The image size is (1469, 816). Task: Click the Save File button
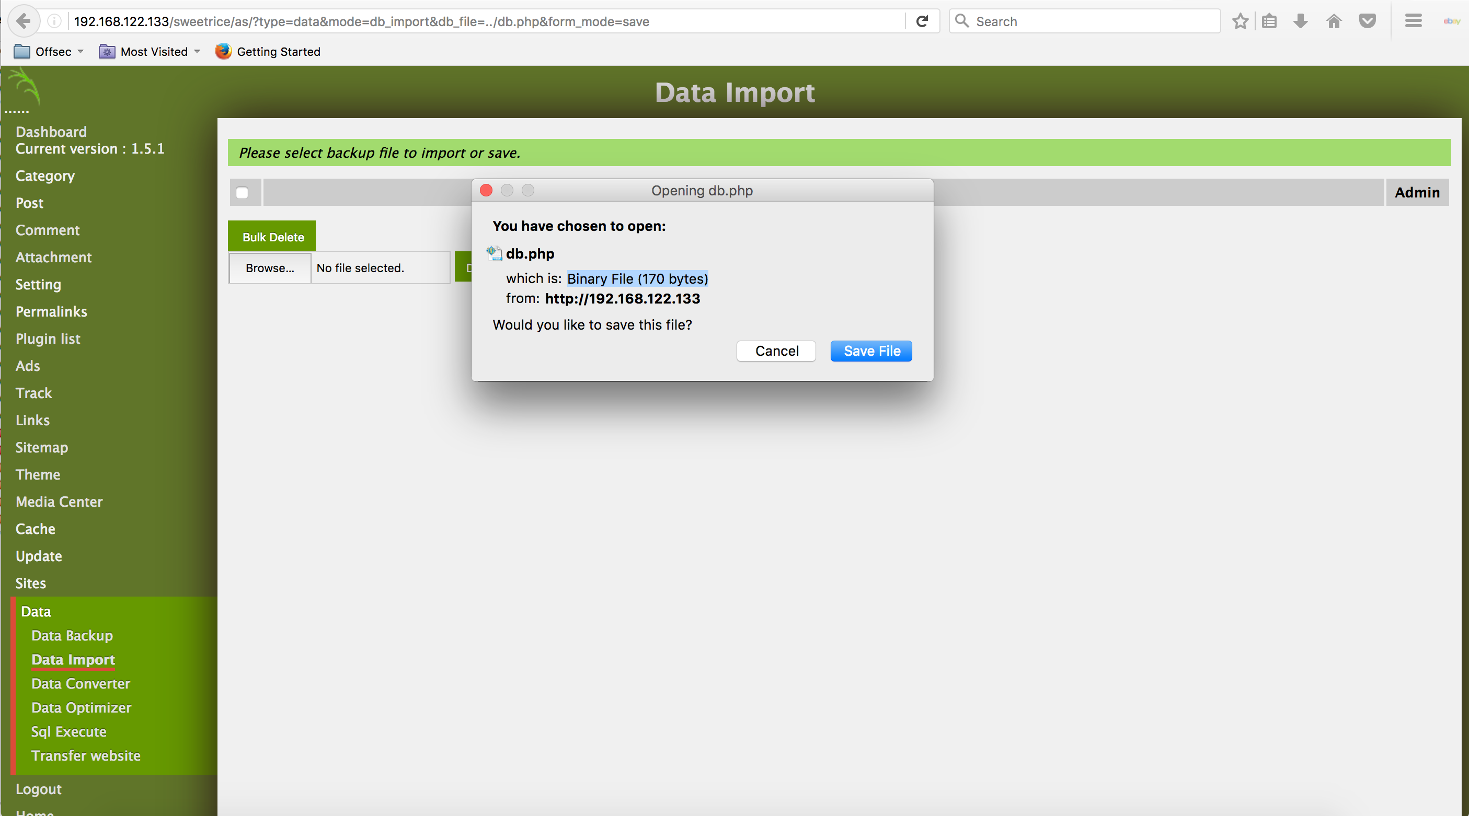[871, 351]
